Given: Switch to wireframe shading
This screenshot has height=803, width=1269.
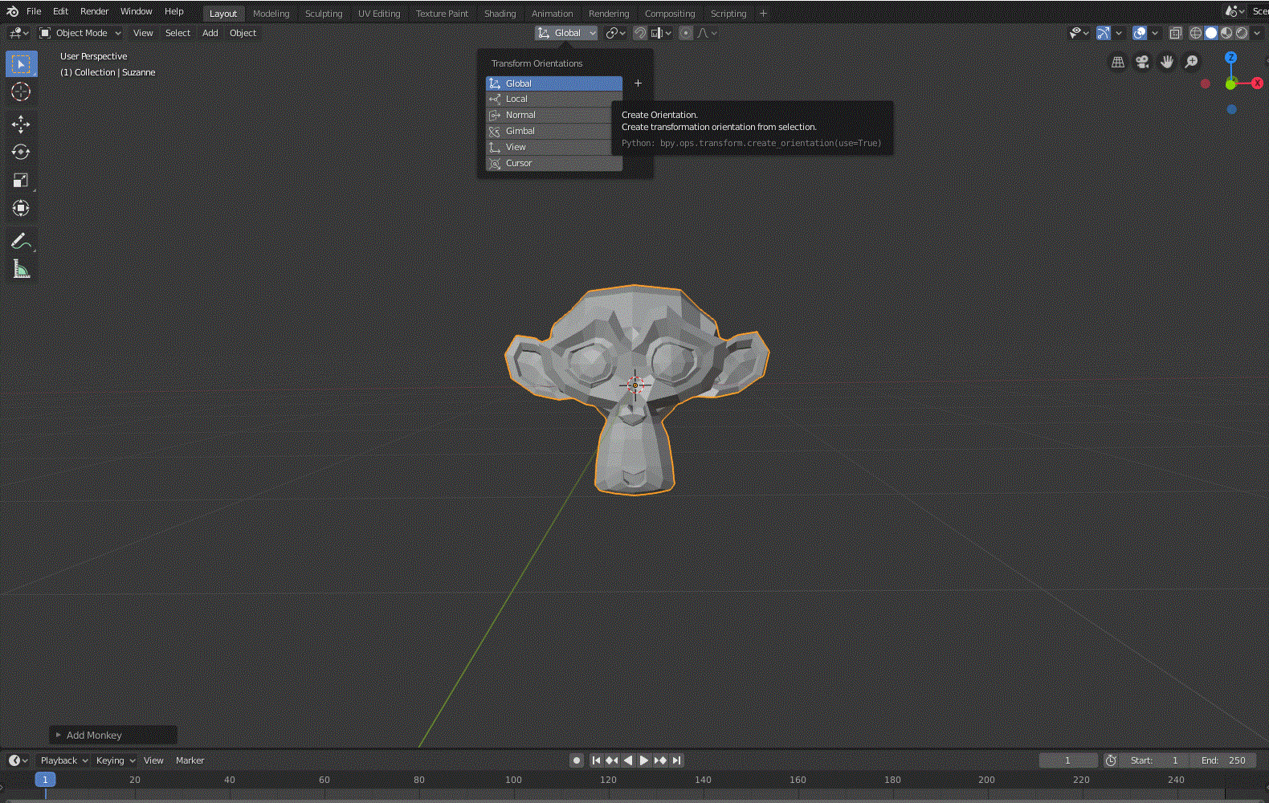Looking at the screenshot, I should pos(1196,33).
